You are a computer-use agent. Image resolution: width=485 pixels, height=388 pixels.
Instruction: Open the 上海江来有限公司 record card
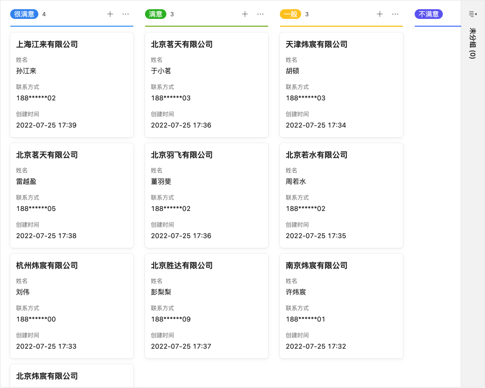[x=71, y=85]
